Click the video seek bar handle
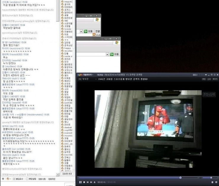This screenshot has height=186, width=219. click(x=181, y=178)
